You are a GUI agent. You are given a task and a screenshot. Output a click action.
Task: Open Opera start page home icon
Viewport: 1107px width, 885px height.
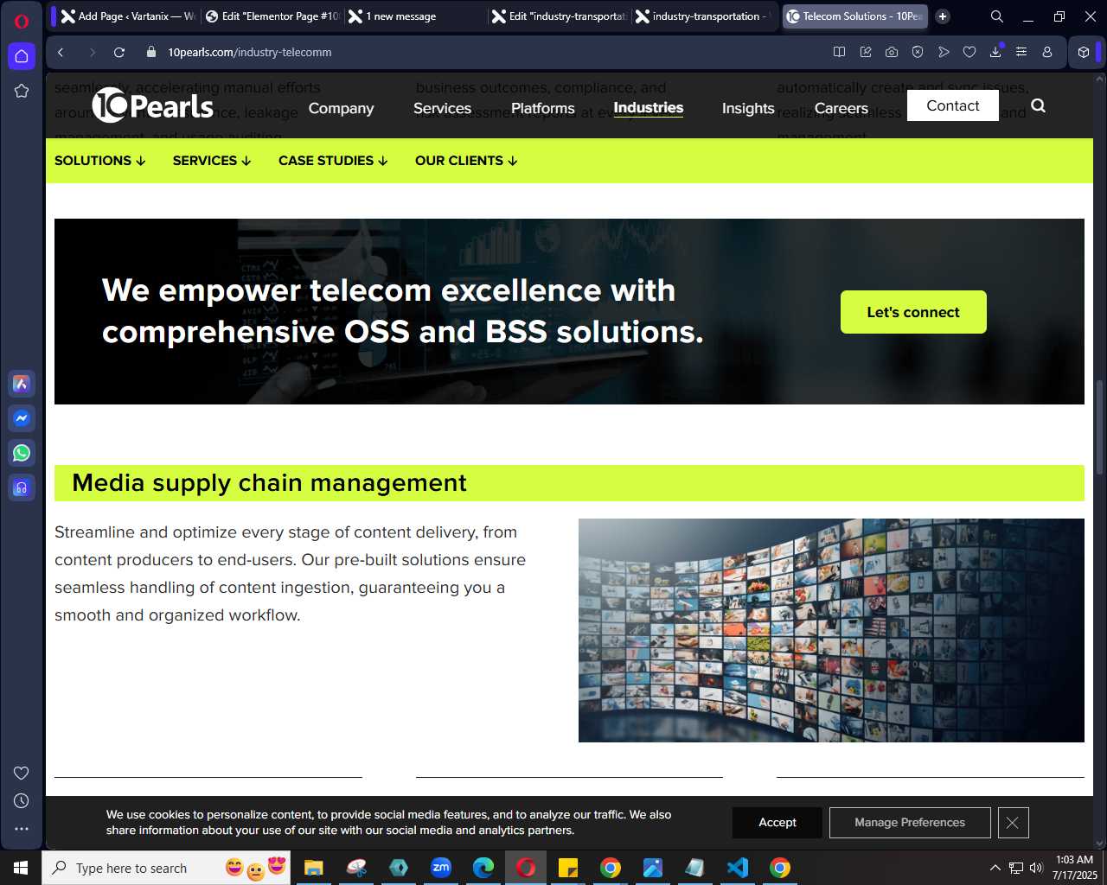22,56
